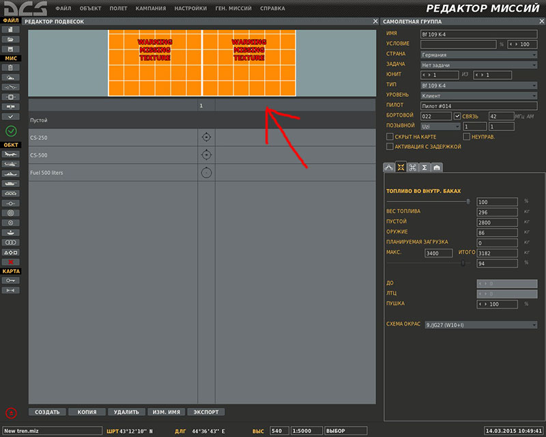
Task: Click the red X delete object icon
Action: 10,262
